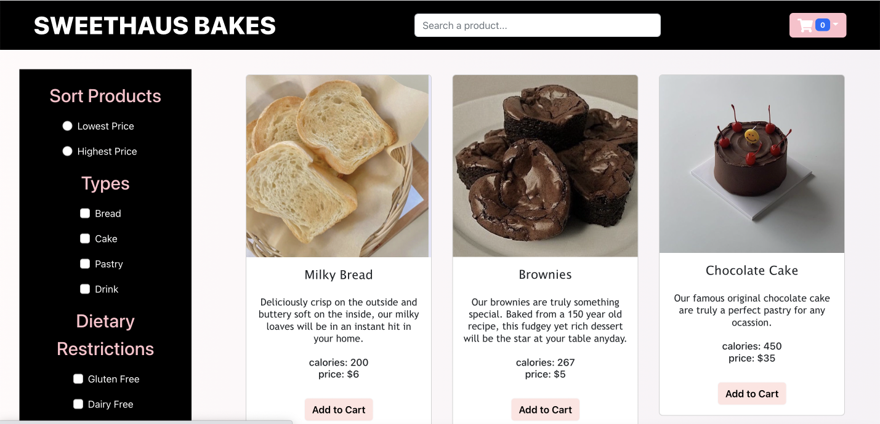Screen dimensions: 880x424
Task: Open the Milky Bread product photo
Action: [x=338, y=166]
